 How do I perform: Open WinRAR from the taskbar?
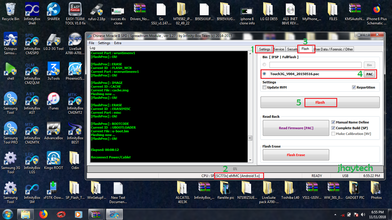[96, 215]
